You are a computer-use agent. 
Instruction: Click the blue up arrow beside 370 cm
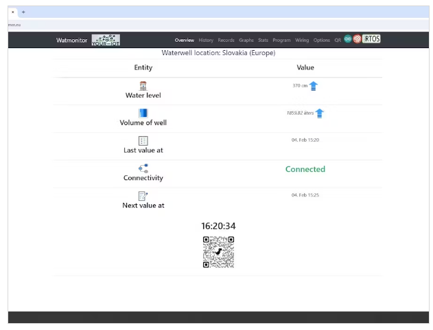click(x=314, y=86)
